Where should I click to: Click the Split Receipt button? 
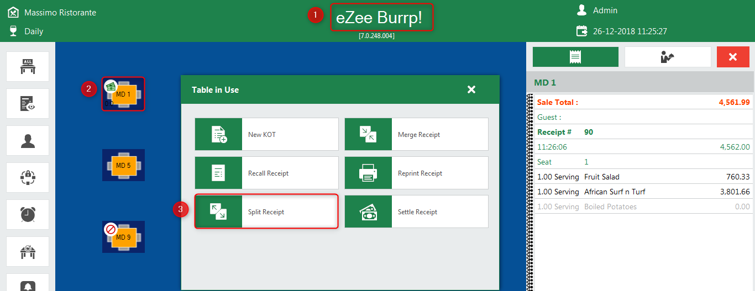pyautogui.click(x=266, y=211)
